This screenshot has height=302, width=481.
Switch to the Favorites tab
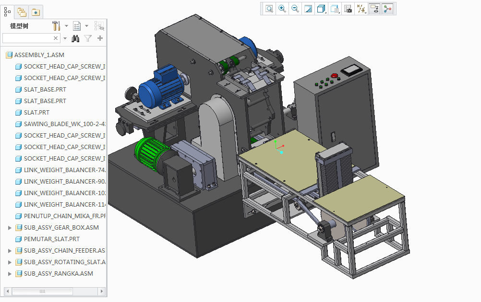click(x=36, y=12)
